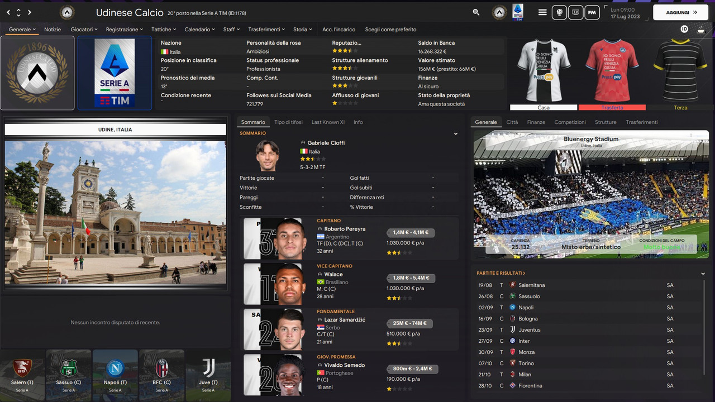Screen dimensions: 715x402
Task: Click the AGGIUNGI continue button
Action: coord(681,12)
